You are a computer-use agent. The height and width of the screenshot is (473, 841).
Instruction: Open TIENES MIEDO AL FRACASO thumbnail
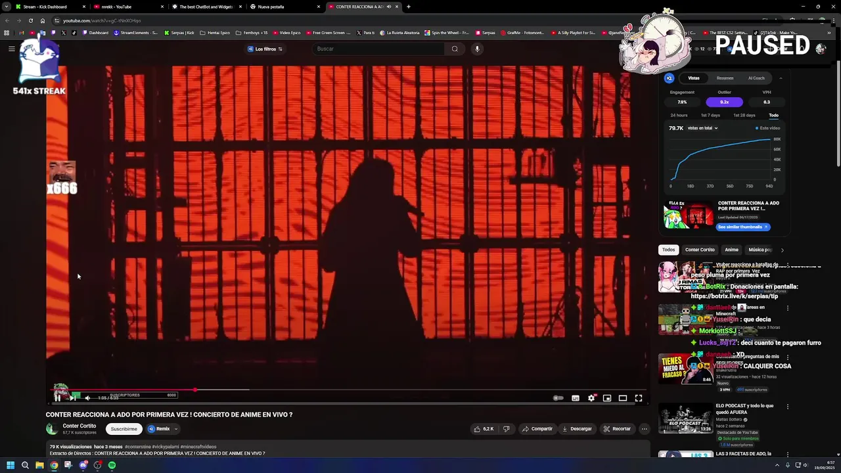click(686, 369)
